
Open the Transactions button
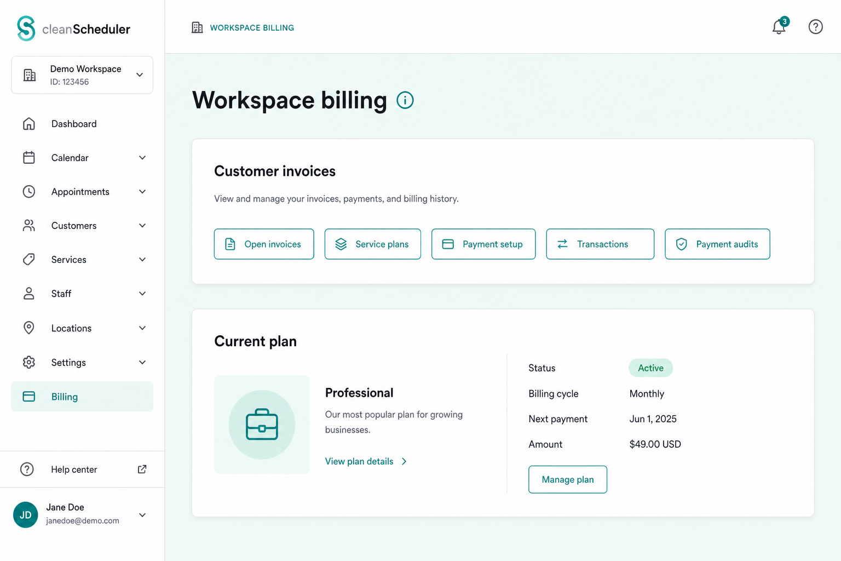pyautogui.click(x=600, y=244)
